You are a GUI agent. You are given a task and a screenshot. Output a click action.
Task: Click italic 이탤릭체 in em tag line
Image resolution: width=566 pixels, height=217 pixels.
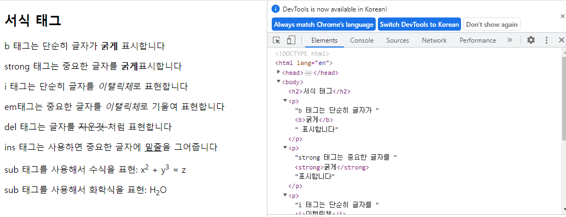[122, 107]
